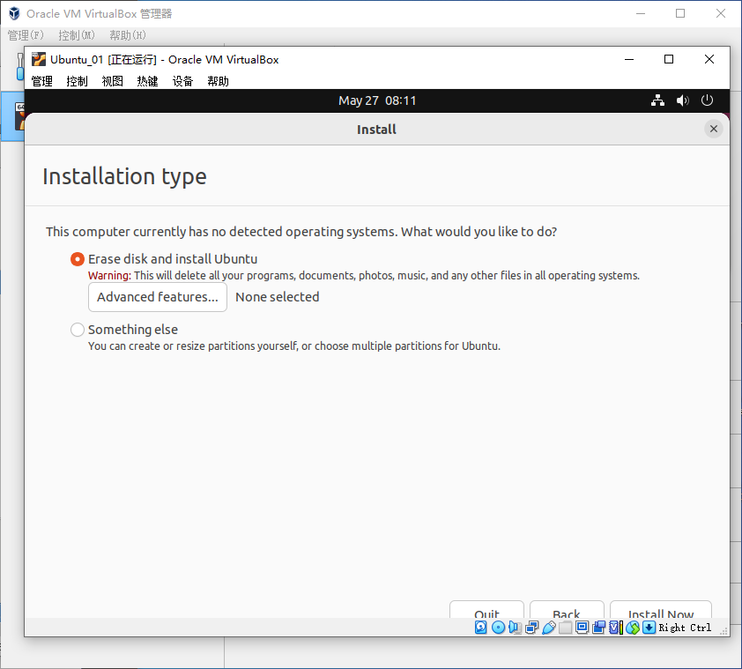Screen dimensions: 742x669
Task: Open the 帮助 menu in Ubuntu_01 window
Action: tap(218, 81)
